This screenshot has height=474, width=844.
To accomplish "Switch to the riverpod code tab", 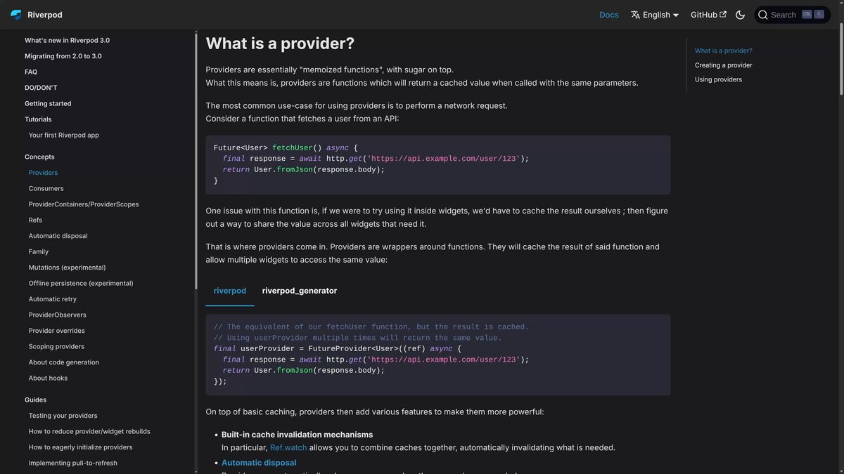I will click(x=230, y=291).
